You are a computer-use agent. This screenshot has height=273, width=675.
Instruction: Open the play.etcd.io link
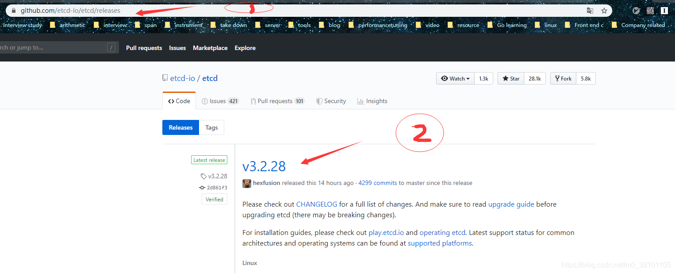(386, 233)
